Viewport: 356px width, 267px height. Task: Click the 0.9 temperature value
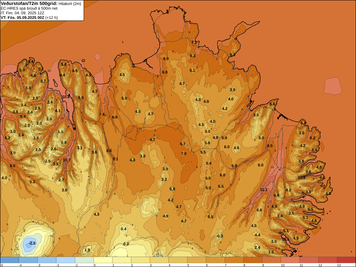tap(172, 189)
